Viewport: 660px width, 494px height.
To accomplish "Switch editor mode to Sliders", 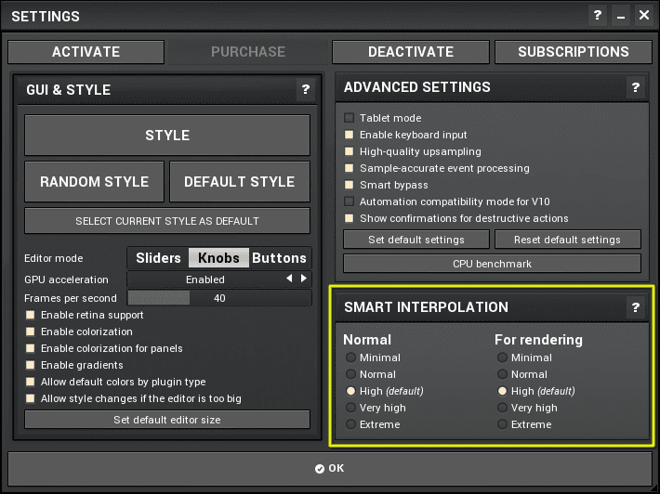I will coord(158,258).
